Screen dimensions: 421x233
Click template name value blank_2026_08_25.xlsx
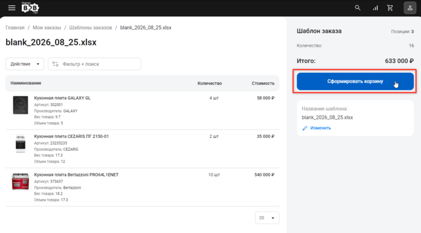(327, 117)
